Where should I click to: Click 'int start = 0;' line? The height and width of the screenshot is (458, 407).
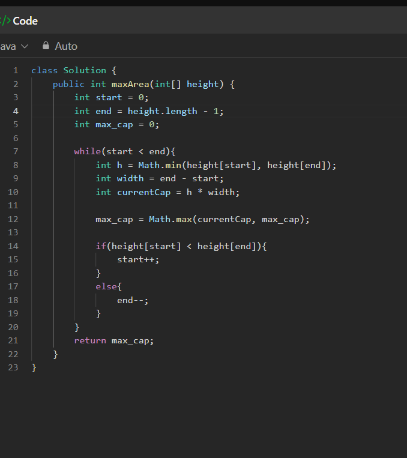tap(111, 98)
